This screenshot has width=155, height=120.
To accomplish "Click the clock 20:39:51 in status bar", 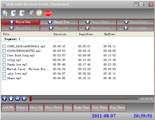I will click(143, 116).
